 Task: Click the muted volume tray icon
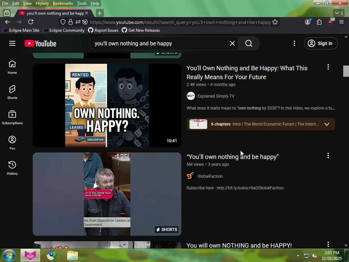[315, 256]
